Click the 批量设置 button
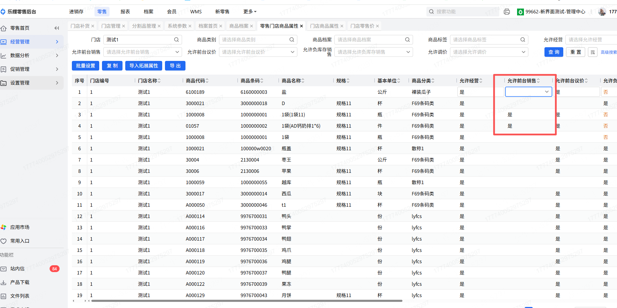This screenshot has height=308, width=617. (86, 66)
